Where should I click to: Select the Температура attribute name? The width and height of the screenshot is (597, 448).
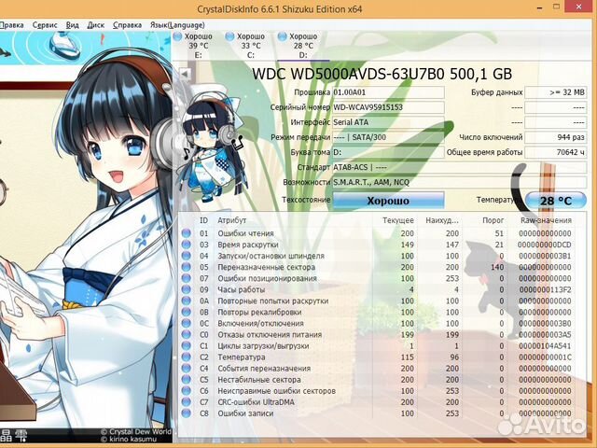pyautogui.click(x=241, y=357)
